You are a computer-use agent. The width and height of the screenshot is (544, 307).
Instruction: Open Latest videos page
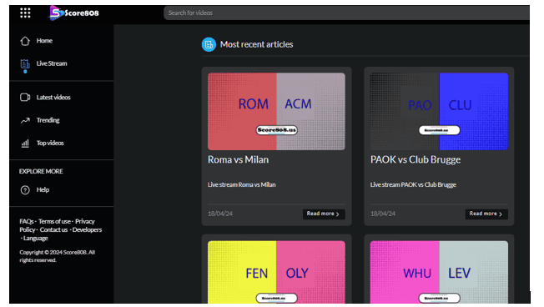(53, 98)
